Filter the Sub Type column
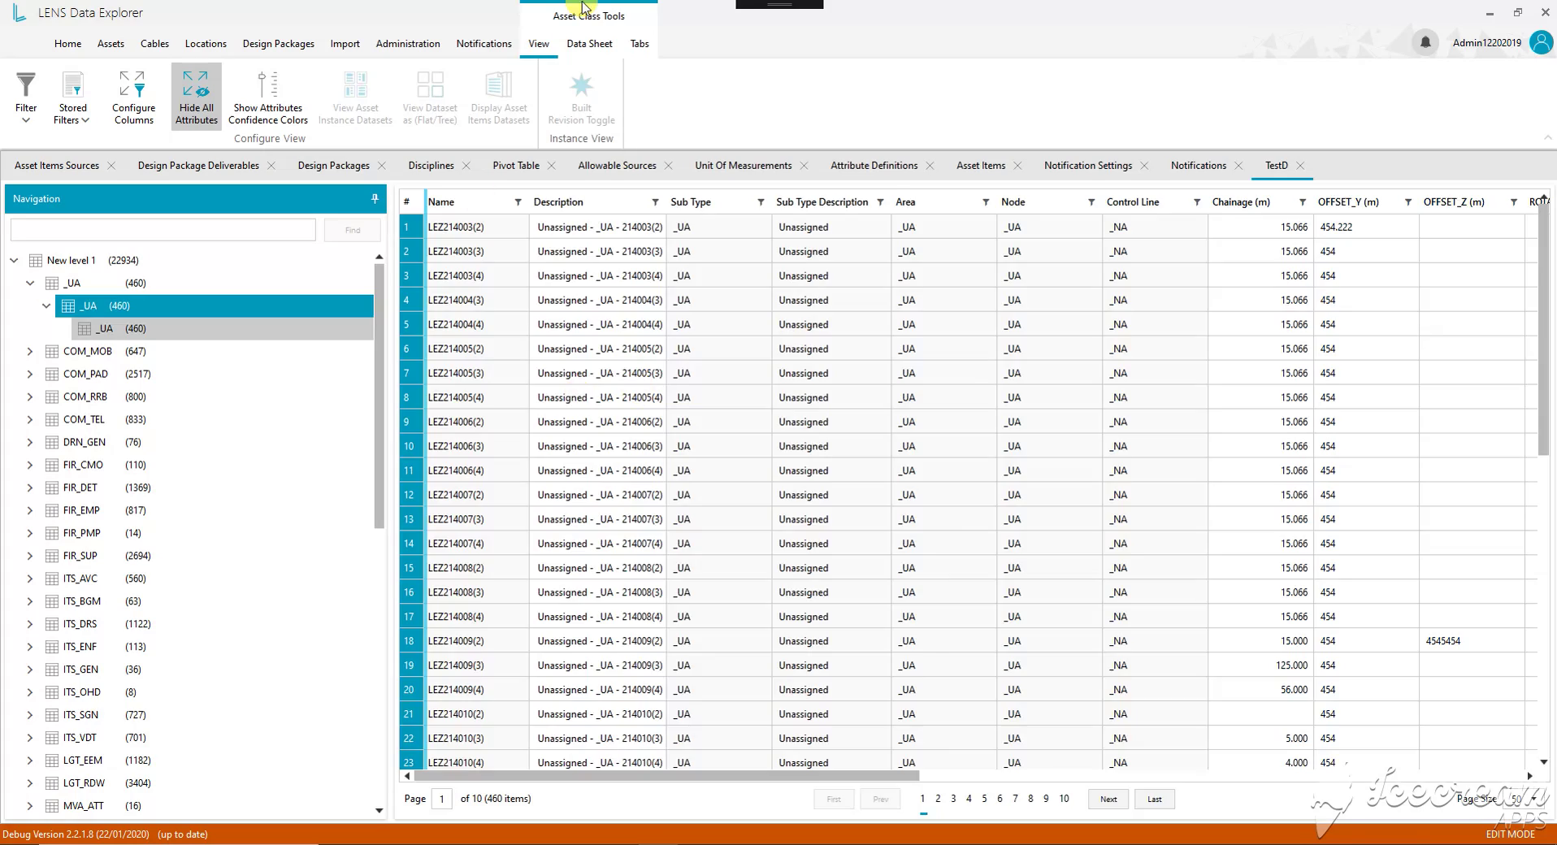This screenshot has width=1557, height=845. 761,202
